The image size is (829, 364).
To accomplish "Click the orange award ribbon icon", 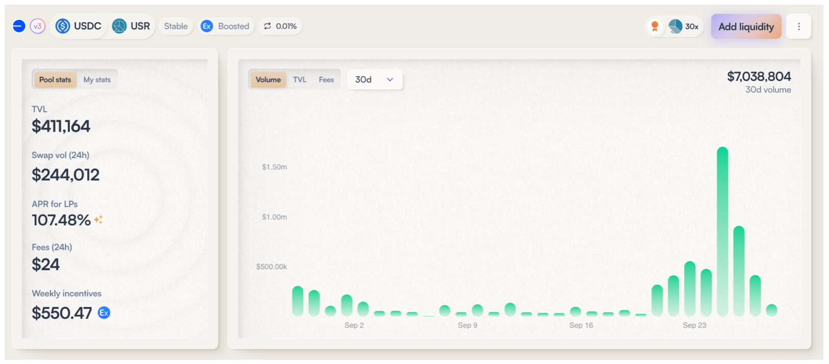I will tap(655, 26).
